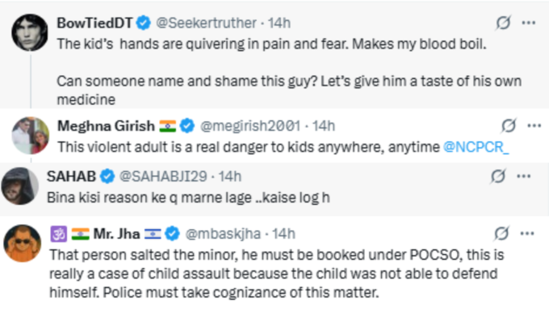Open more options on Mr. Jha's tweet
Image resolution: width=549 pixels, height=309 pixels.
click(x=527, y=233)
